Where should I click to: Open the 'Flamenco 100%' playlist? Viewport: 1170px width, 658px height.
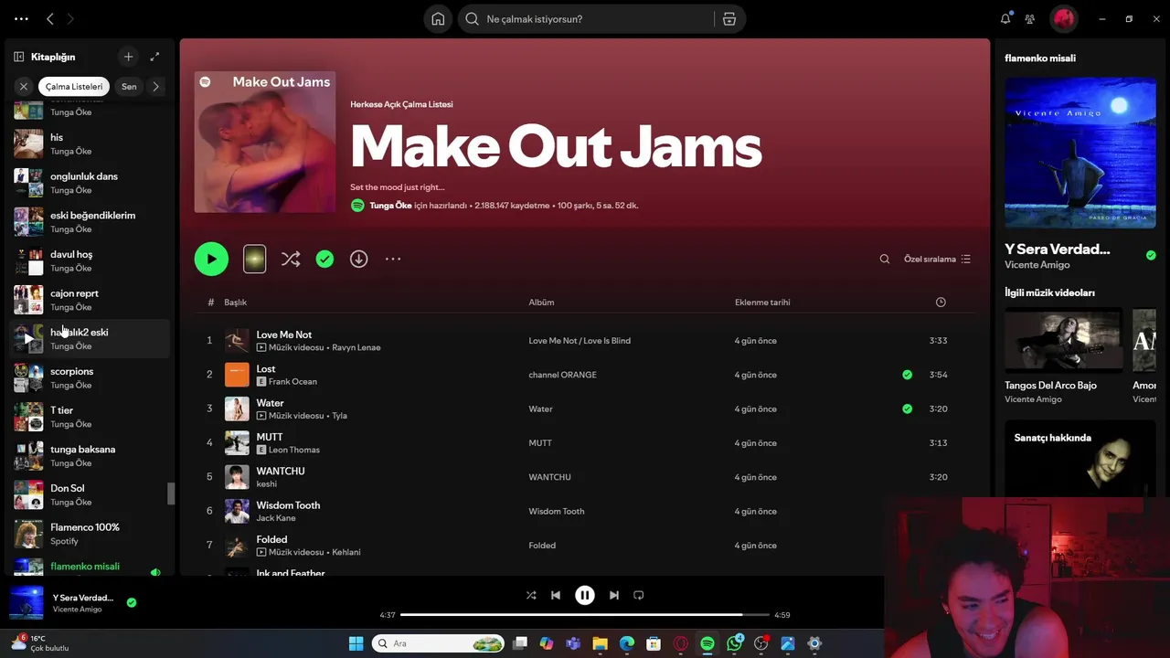pos(90,534)
